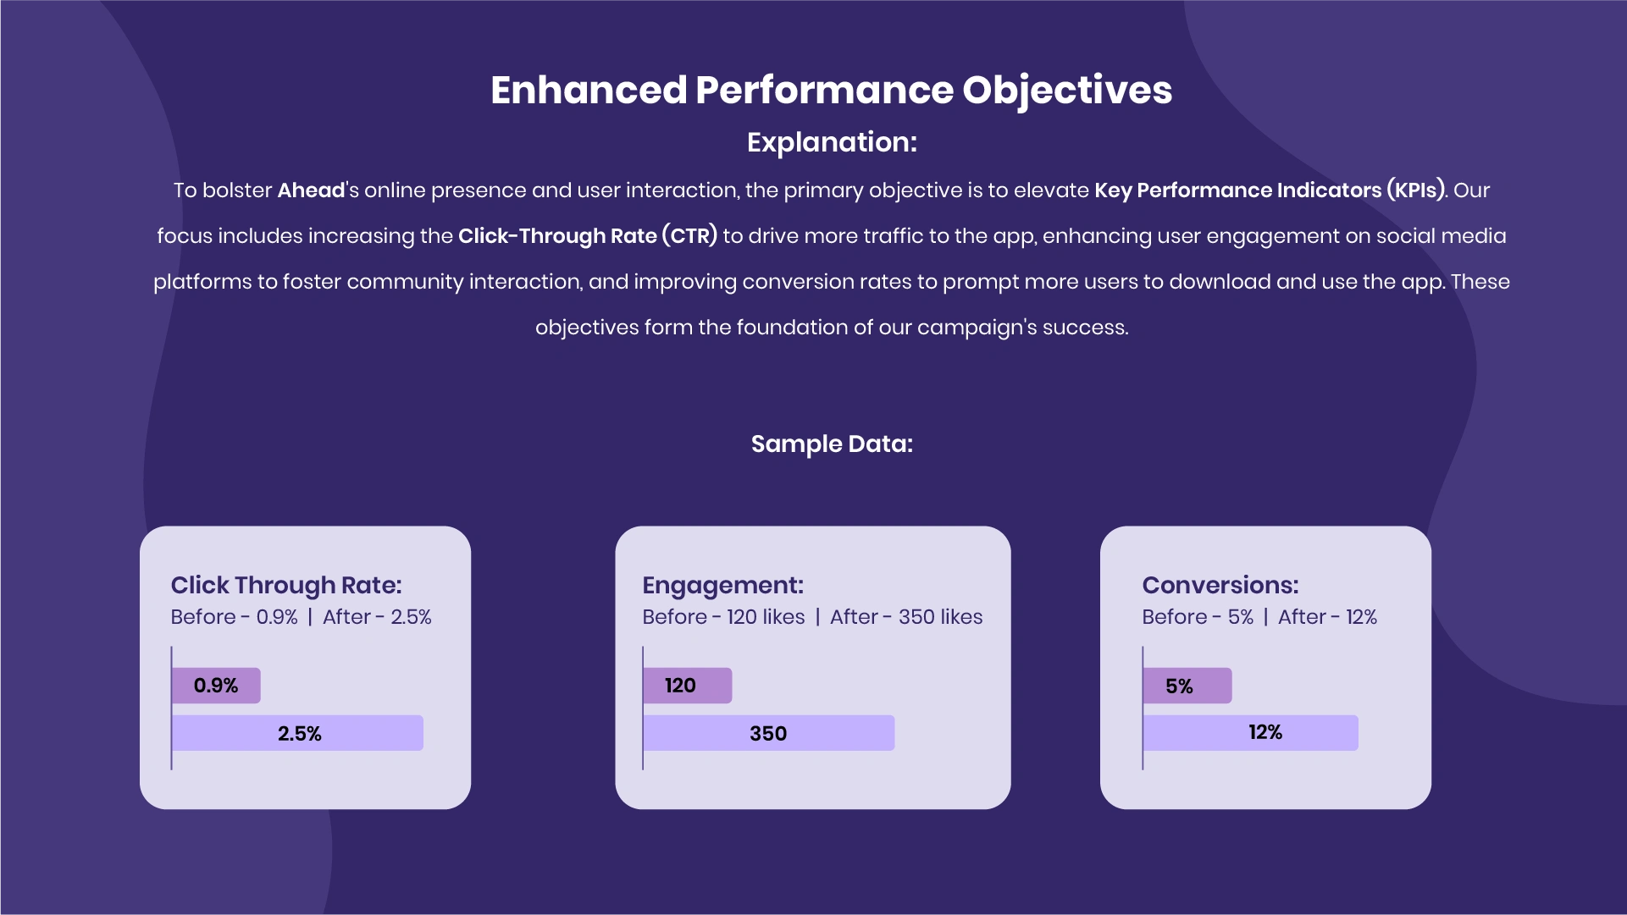The width and height of the screenshot is (1627, 915).
Task: Click the closing sentence about campaign's success
Action: tap(832, 328)
